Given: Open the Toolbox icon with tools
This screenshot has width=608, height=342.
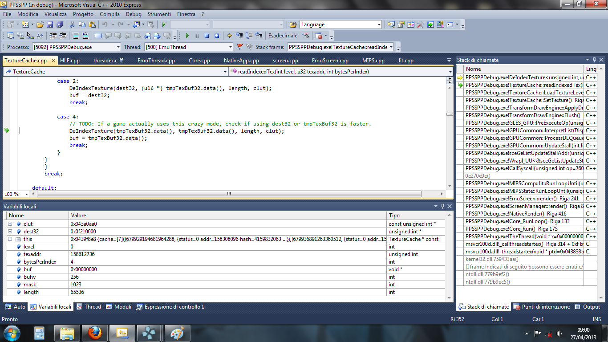Looking at the screenshot, I should [421, 24].
